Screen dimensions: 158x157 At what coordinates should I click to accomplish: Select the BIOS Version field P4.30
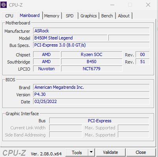tap(91, 94)
